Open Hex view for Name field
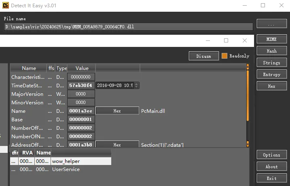Image resolution: width=290 pixels, height=186 pixels. tap(117, 111)
